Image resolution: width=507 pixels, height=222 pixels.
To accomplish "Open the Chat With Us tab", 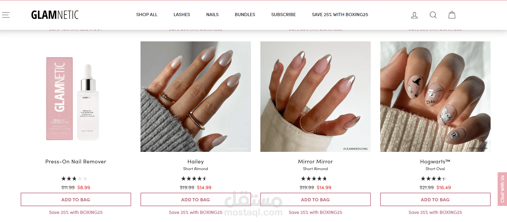I will click(x=502, y=189).
